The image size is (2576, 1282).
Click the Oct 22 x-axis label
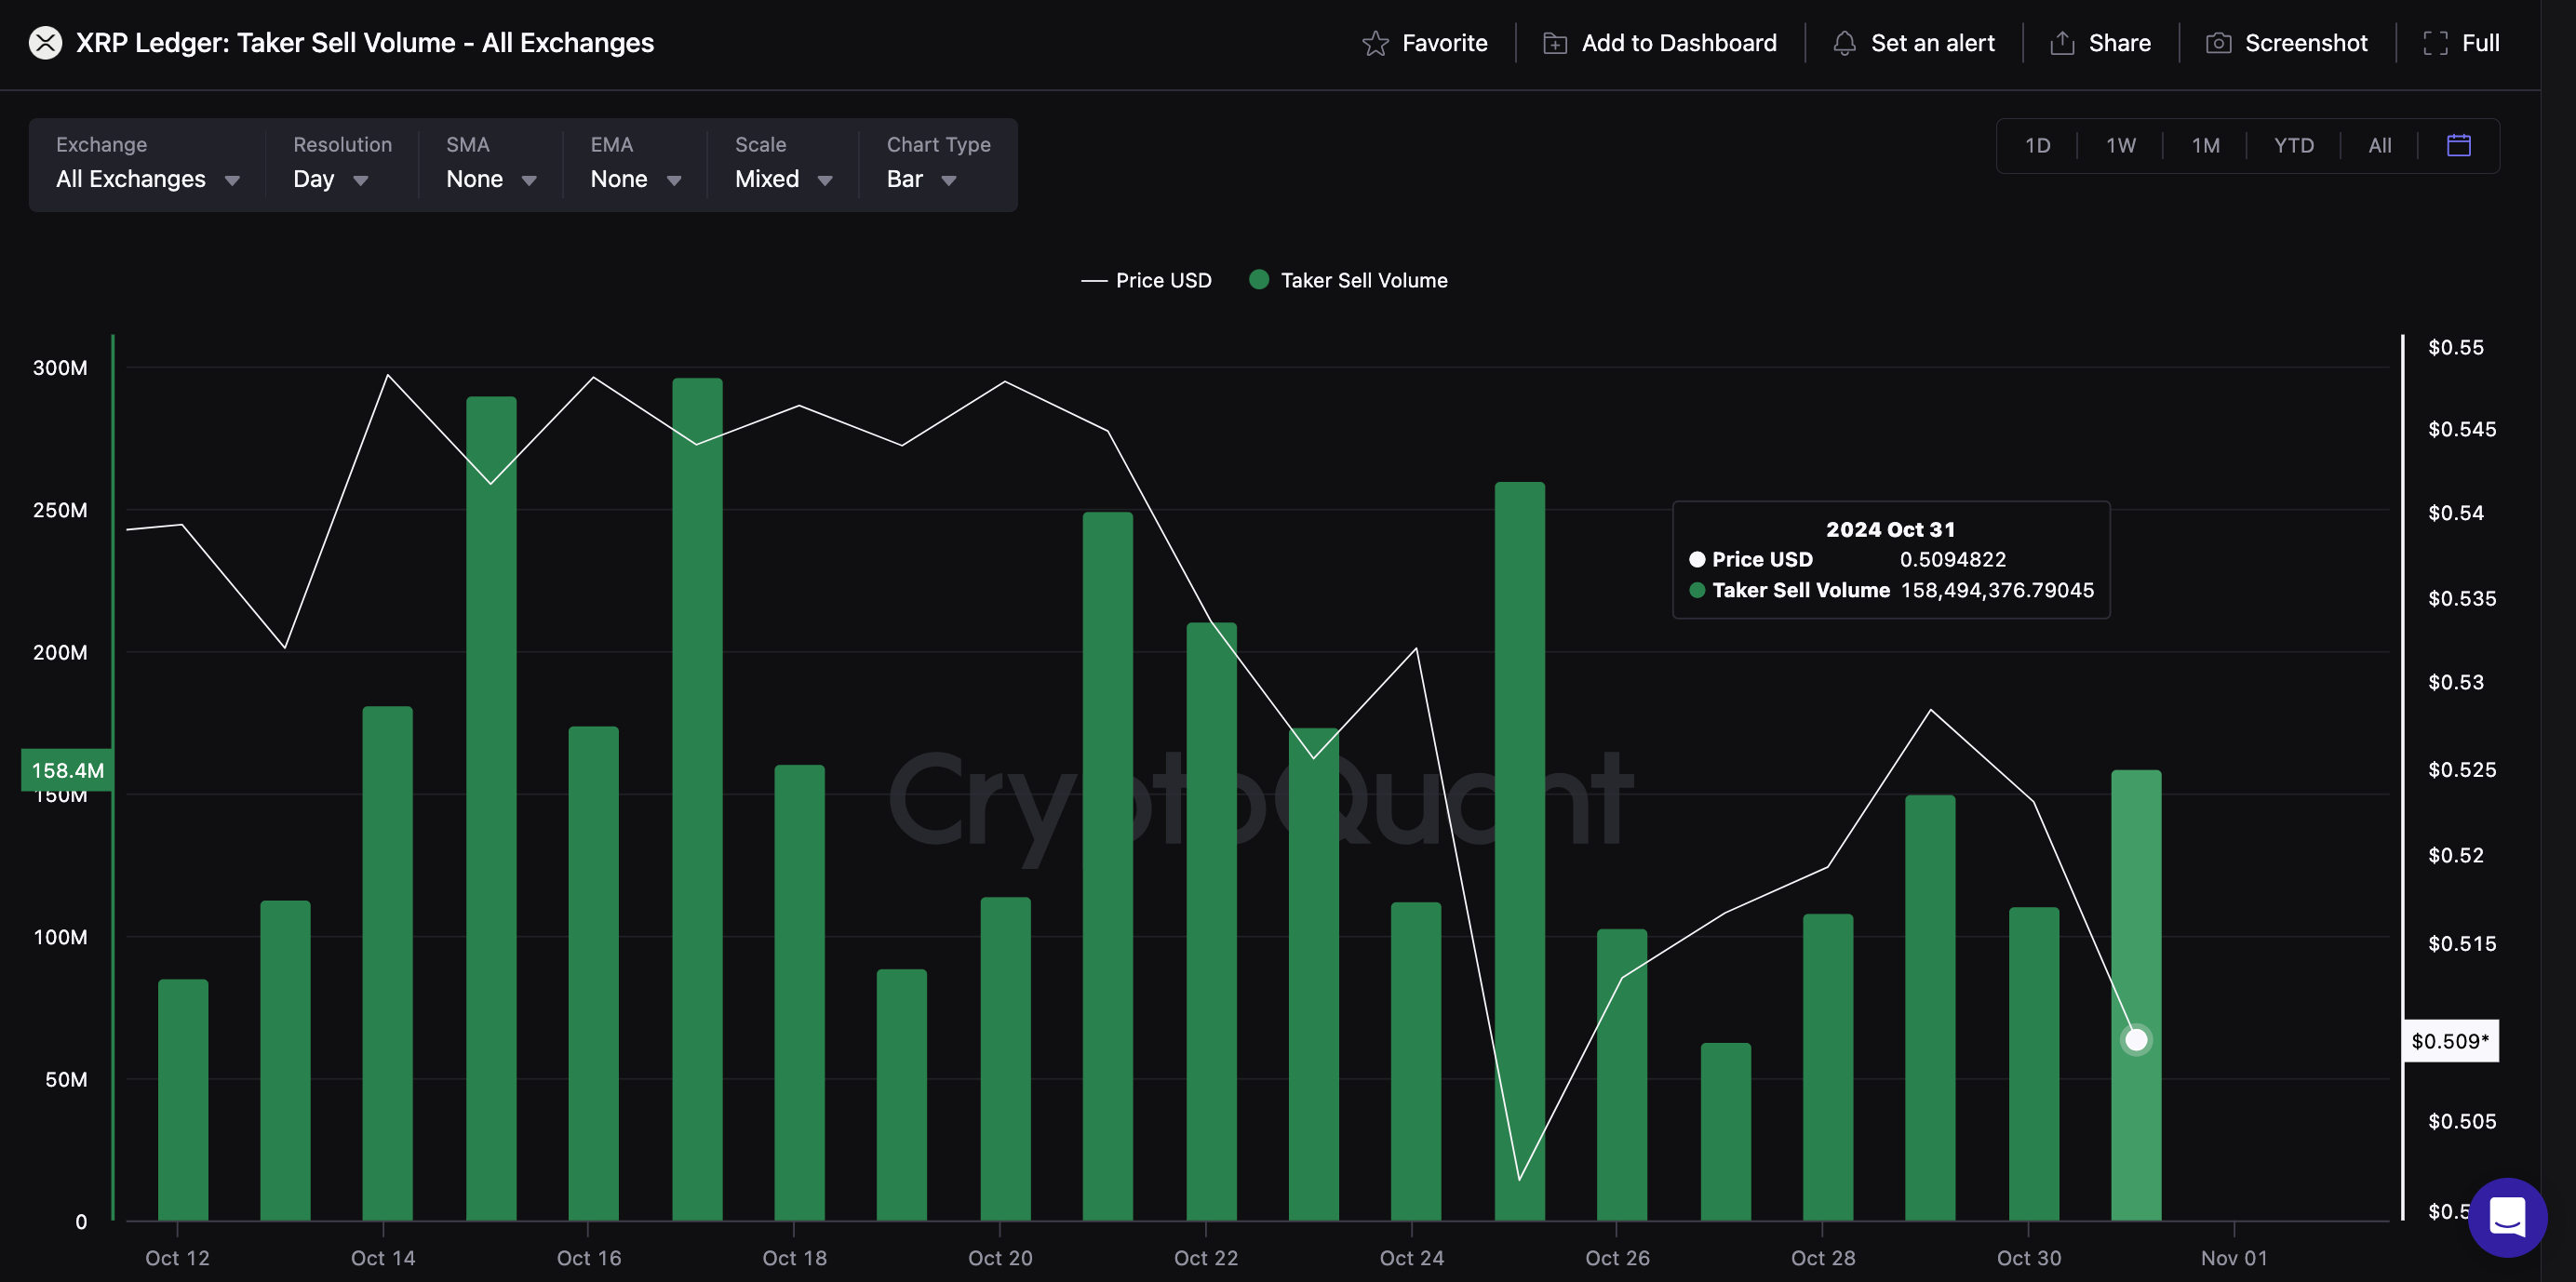pyautogui.click(x=1206, y=1258)
